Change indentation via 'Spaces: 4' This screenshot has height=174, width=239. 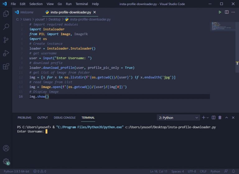[177, 172]
